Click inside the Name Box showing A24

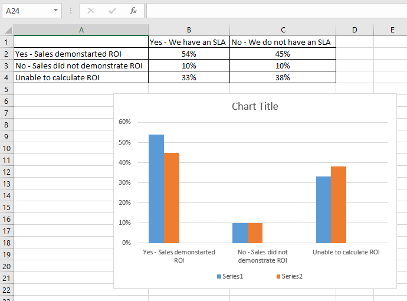[27, 11]
